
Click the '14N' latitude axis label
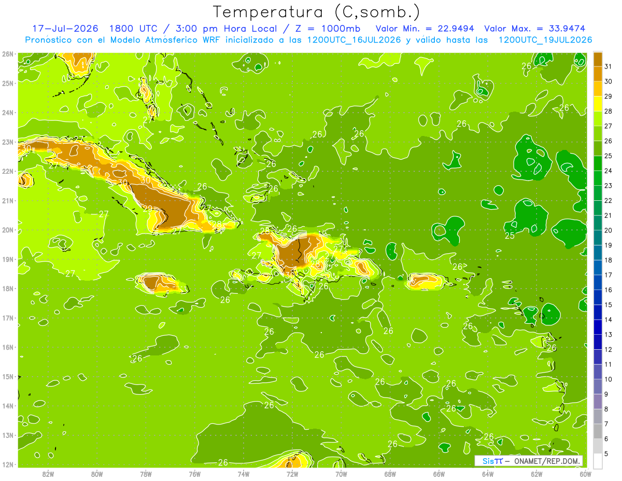pos(7,406)
